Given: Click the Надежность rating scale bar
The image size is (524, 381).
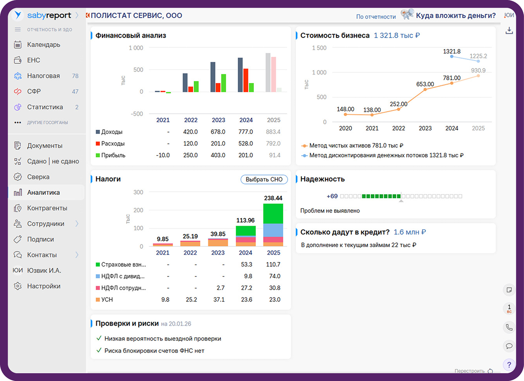Looking at the screenshot, I should (401, 196).
